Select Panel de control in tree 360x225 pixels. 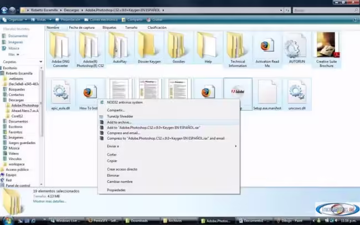point(18,186)
